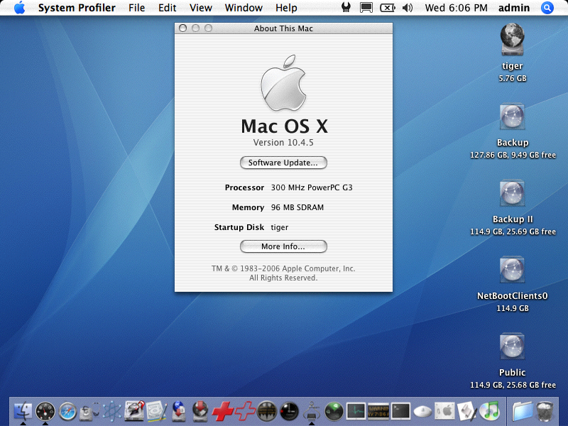Open the admin fast user switching menu
Image resolution: width=568 pixels, height=426 pixels.
514,8
